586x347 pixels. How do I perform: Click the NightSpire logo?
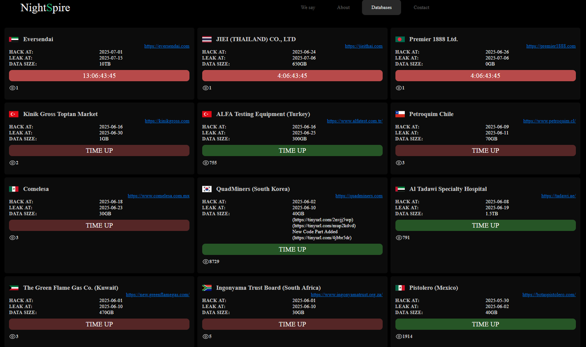pyautogui.click(x=45, y=8)
